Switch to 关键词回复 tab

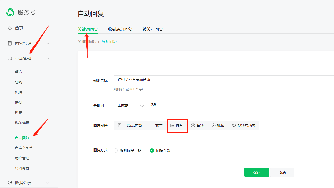(x=88, y=29)
